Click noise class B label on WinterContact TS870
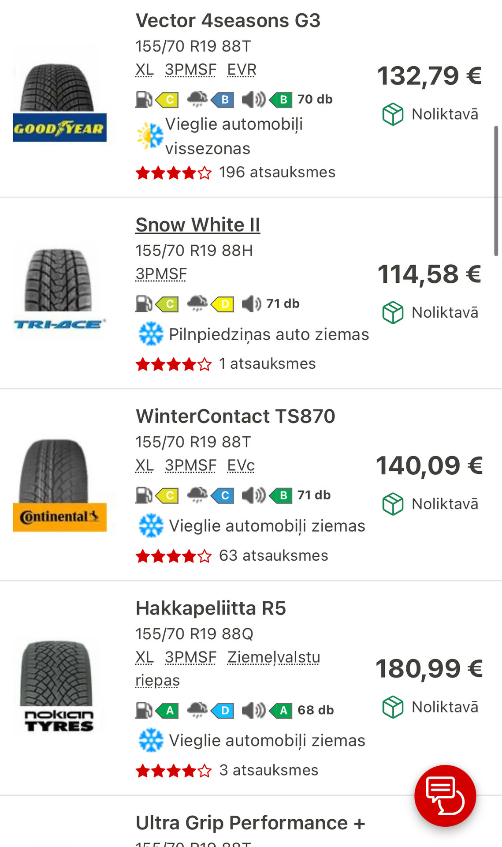 coord(281,495)
